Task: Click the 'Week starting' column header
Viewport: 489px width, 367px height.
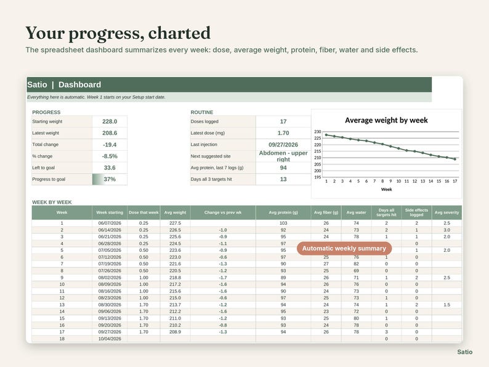Action: tap(110, 212)
